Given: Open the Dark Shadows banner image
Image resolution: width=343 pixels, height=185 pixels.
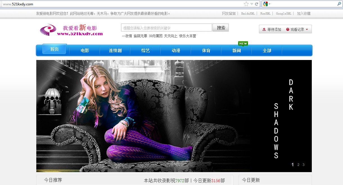Looking at the screenshot, I should click(174, 116).
